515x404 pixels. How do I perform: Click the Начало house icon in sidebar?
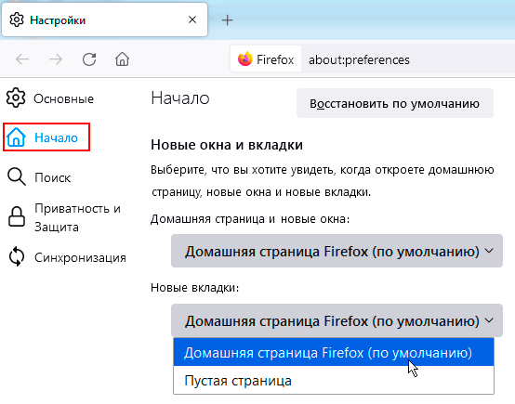[x=16, y=137]
